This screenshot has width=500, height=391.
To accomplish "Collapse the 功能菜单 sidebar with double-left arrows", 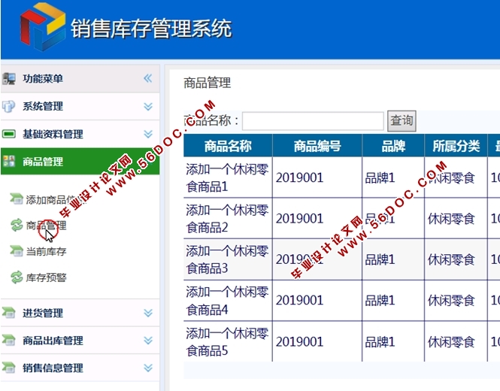I will (x=147, y=78).
